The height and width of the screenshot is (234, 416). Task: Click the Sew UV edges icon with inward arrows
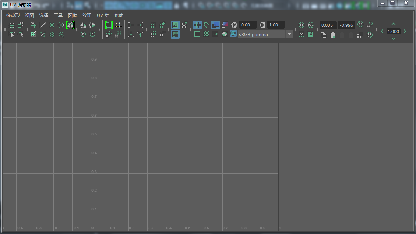click(x=61, y=25)
